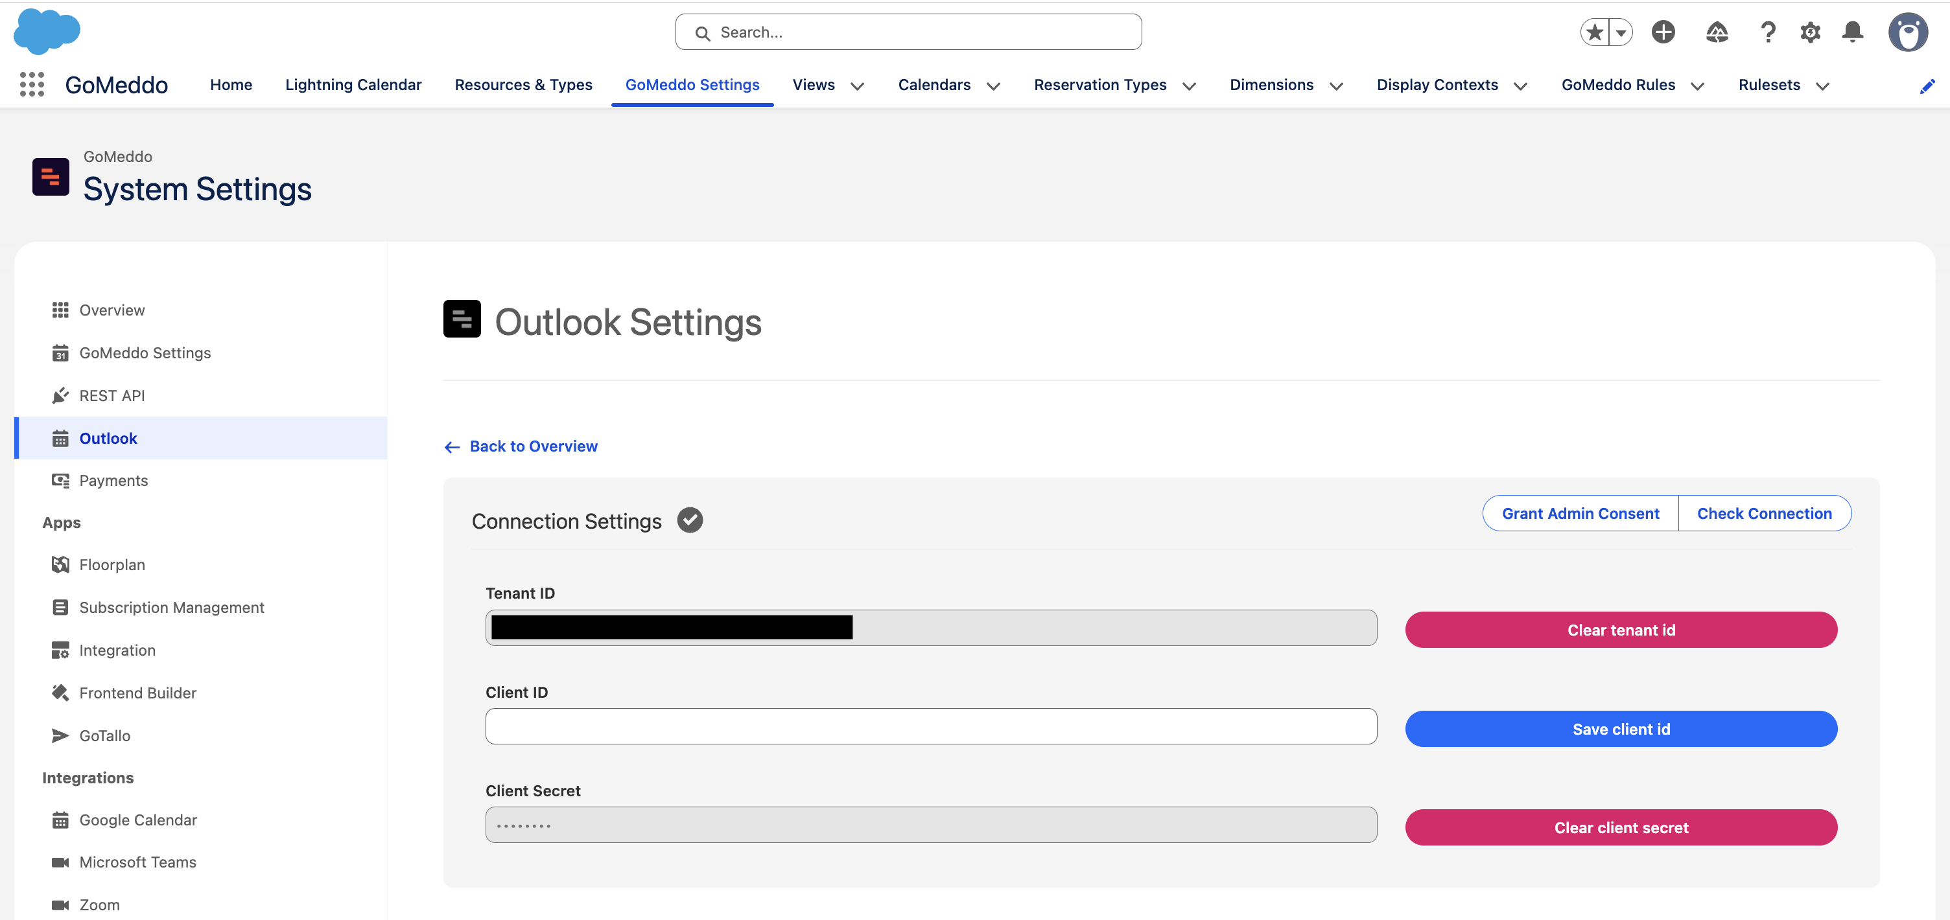
Task: Open the Dimensions tab
Action: (x=1272, y=85)
